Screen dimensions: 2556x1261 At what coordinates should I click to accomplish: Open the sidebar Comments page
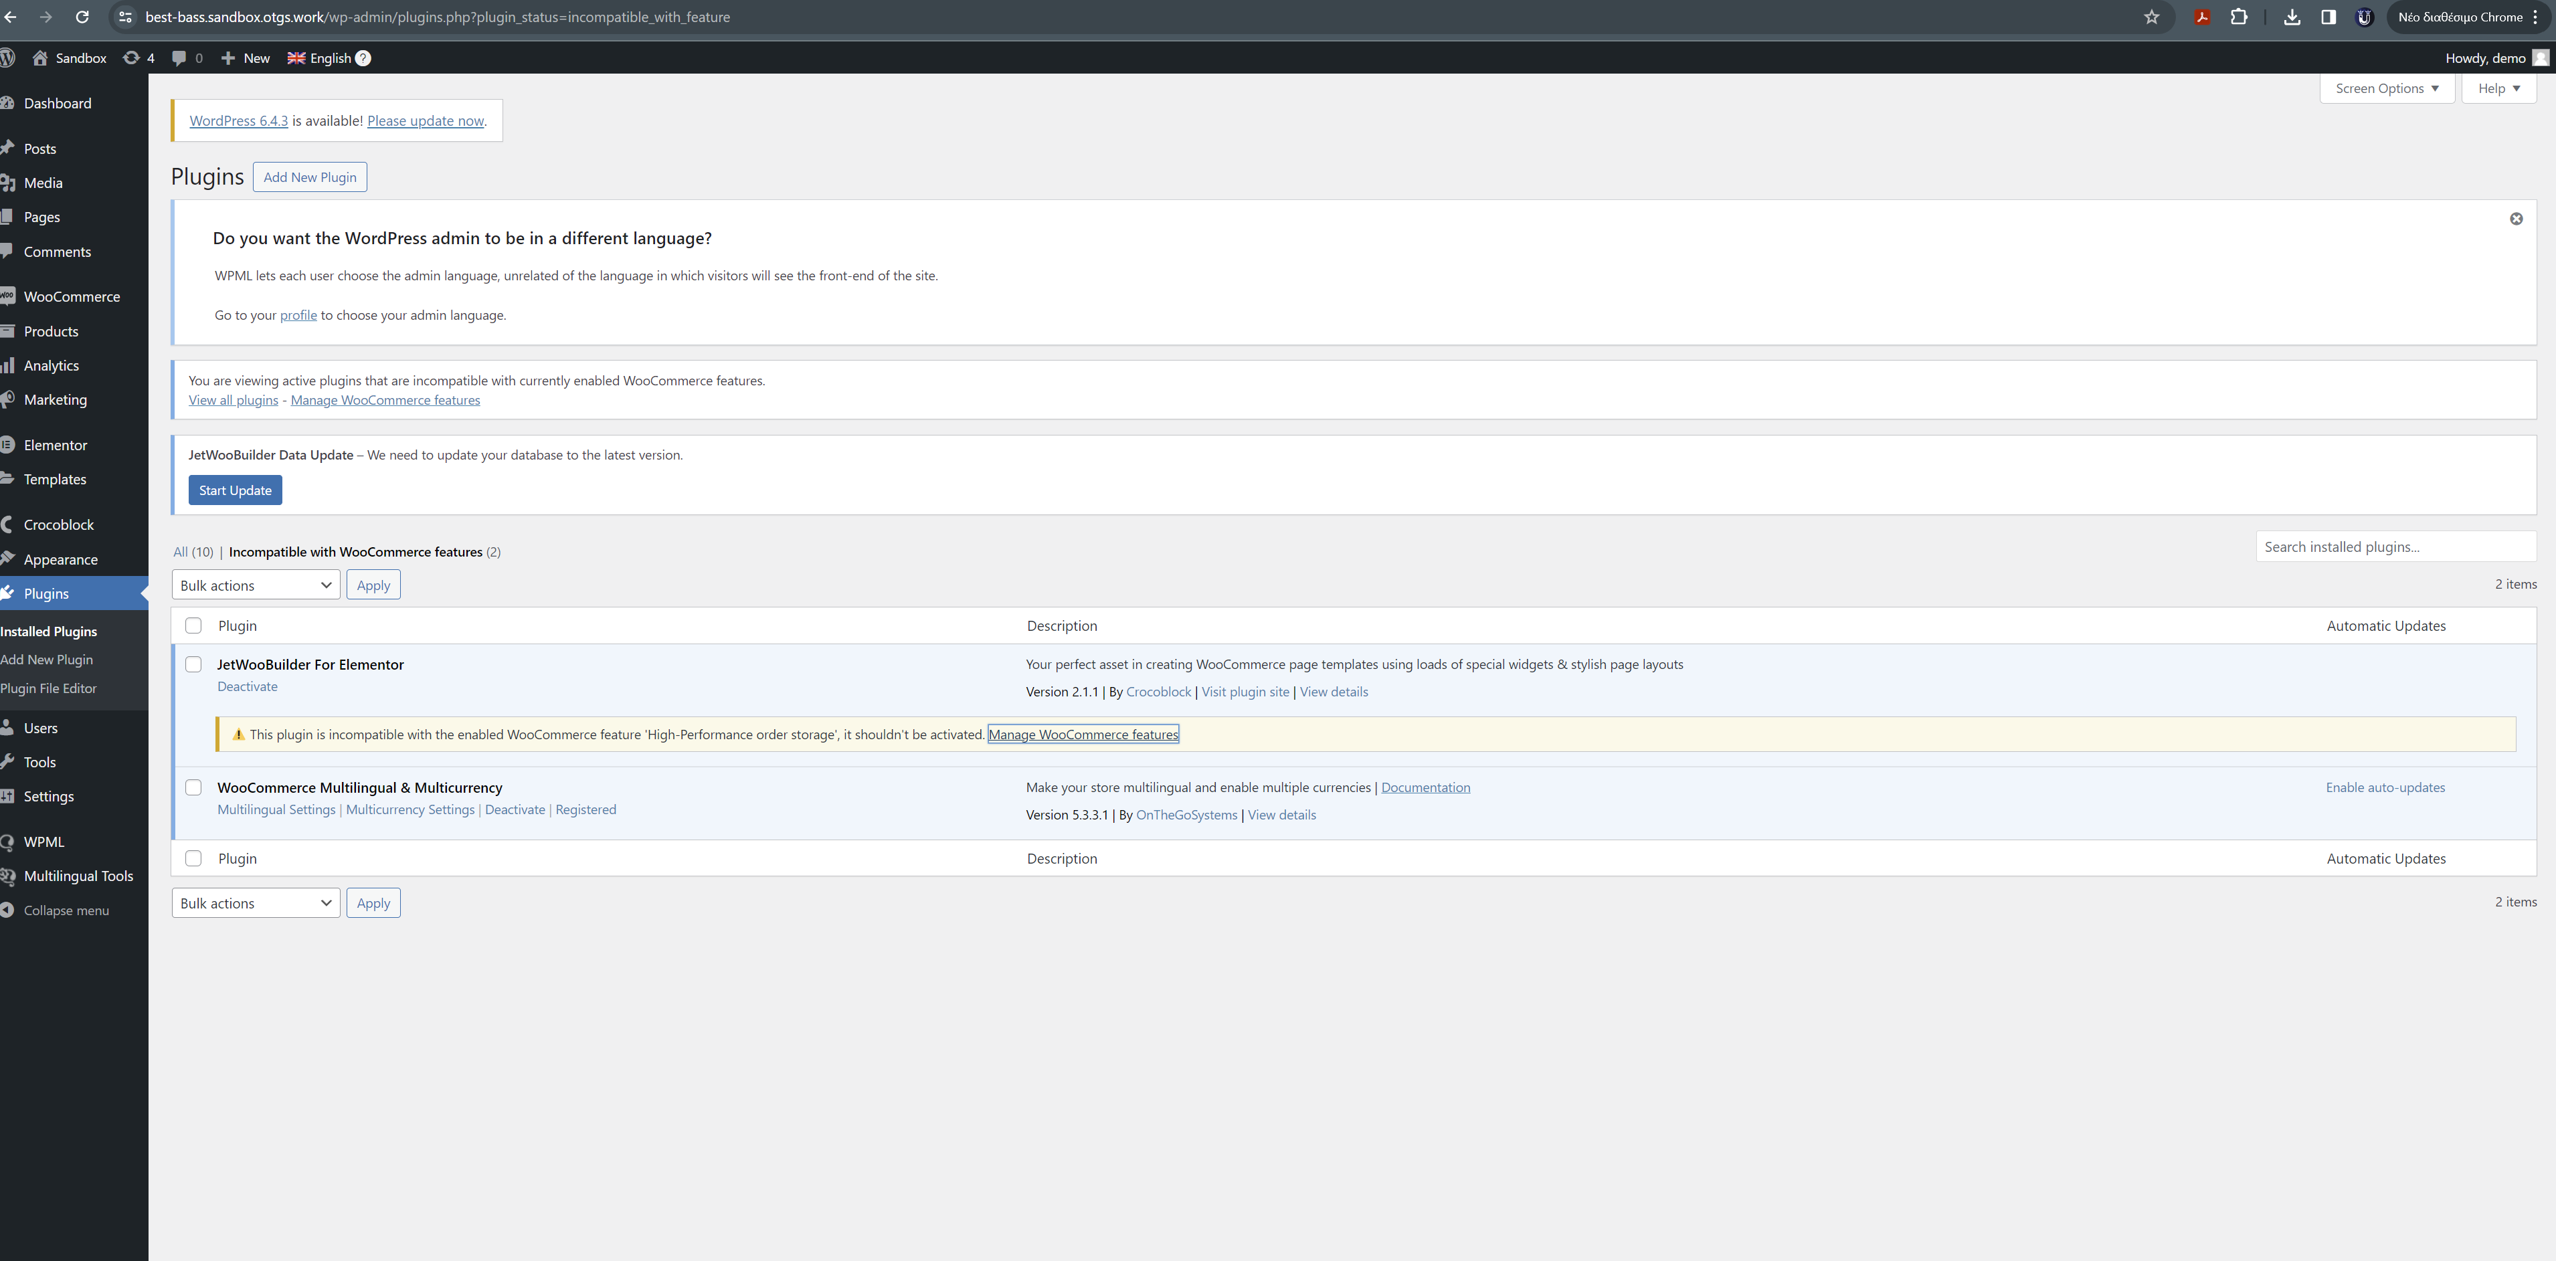(57, 251)
